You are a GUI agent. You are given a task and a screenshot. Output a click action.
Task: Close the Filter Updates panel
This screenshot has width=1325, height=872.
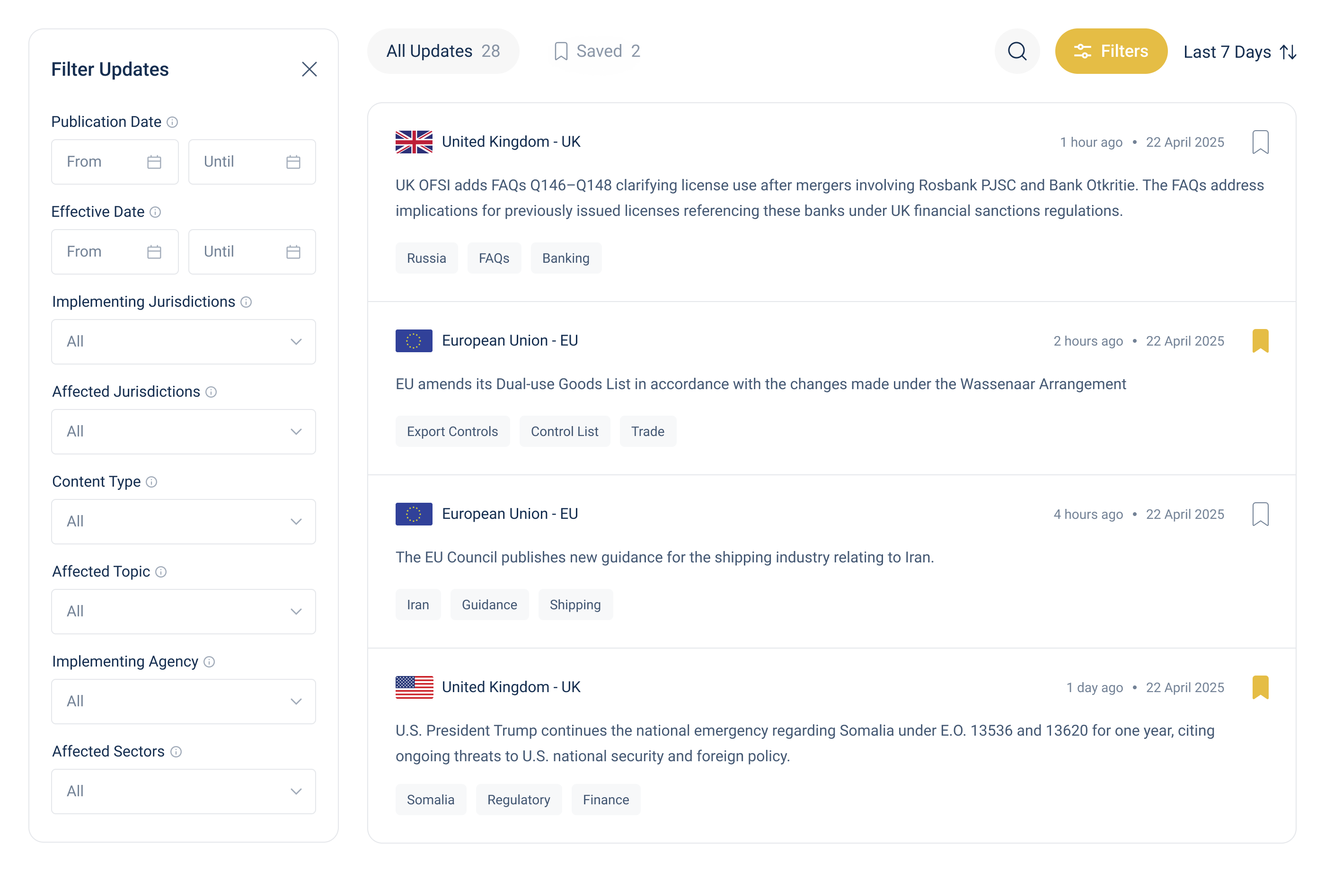(x=309, y=69)
